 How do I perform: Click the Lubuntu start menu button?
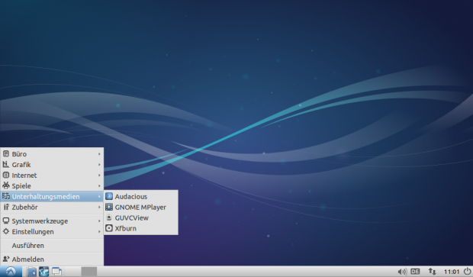[11, 272]
